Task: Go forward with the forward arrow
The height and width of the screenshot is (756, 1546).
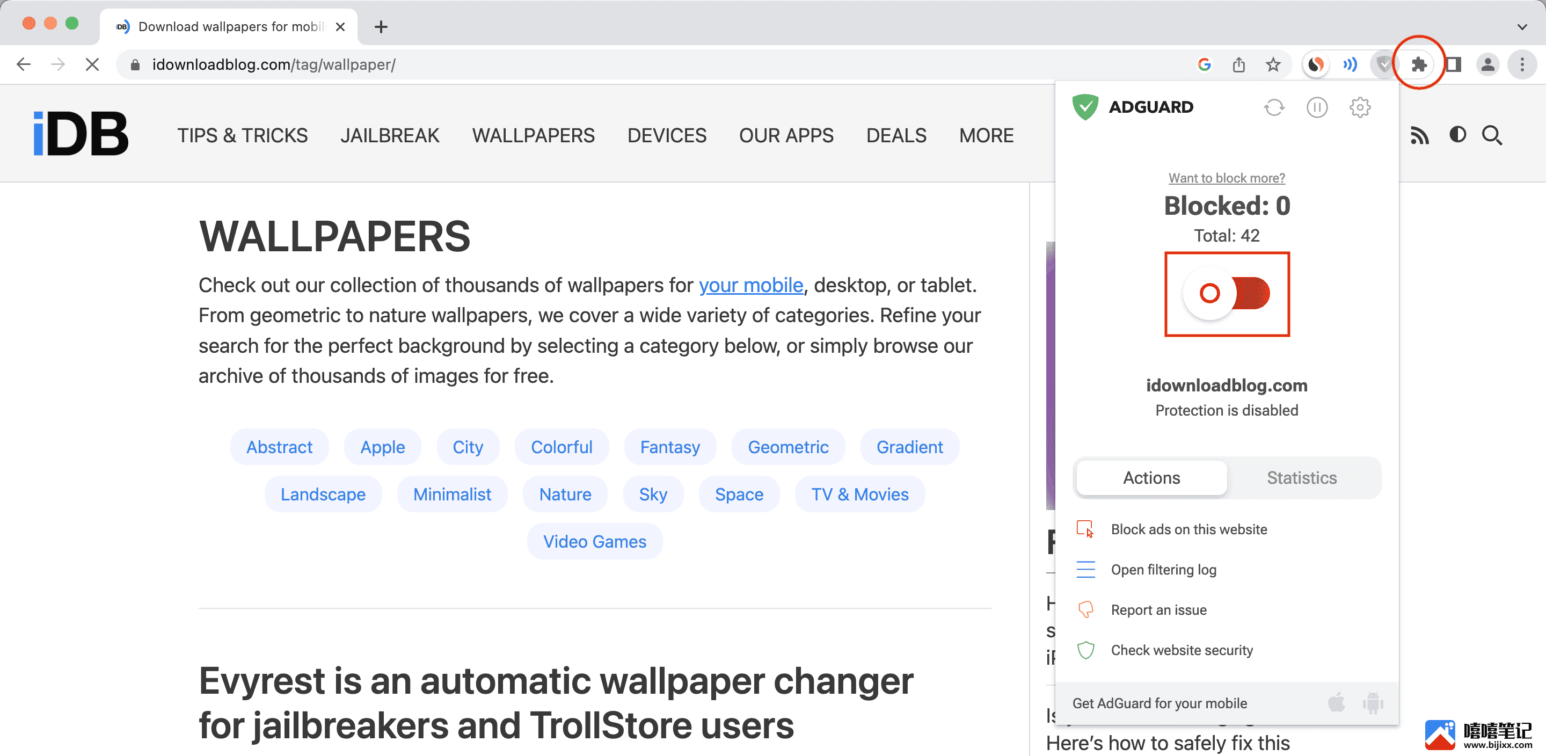Action: (57, 64)
